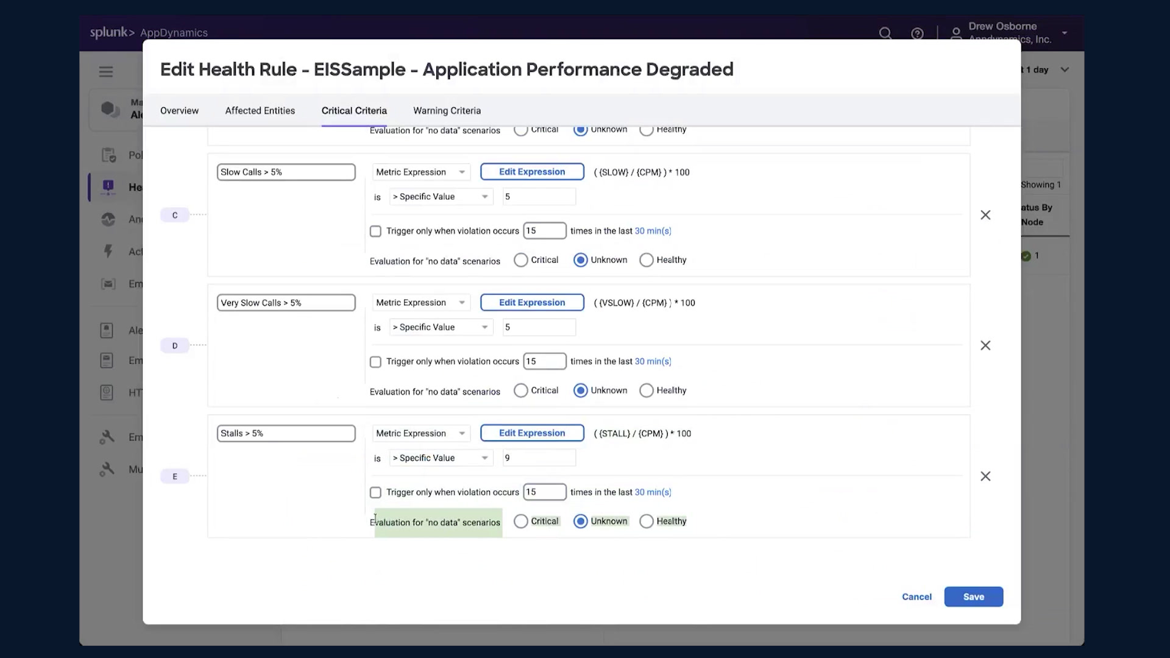Open the help question mark icon
Image resolution: width=1170 pixels, height=658 pixels.
[x=917, y=34]
